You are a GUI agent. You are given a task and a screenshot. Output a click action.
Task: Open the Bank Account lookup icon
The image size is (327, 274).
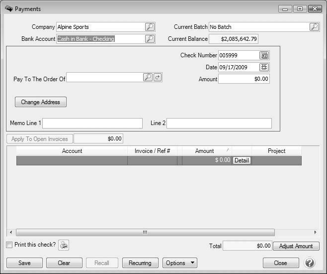coord(150,39)
